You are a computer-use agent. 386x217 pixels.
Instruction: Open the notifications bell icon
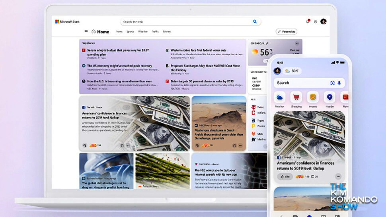tap(308, 21)
